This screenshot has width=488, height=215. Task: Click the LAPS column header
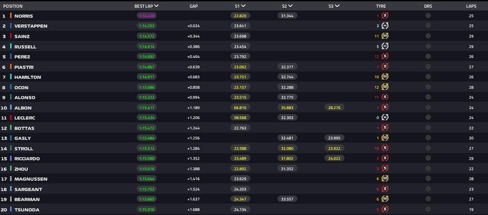click(x=471, y=6)
